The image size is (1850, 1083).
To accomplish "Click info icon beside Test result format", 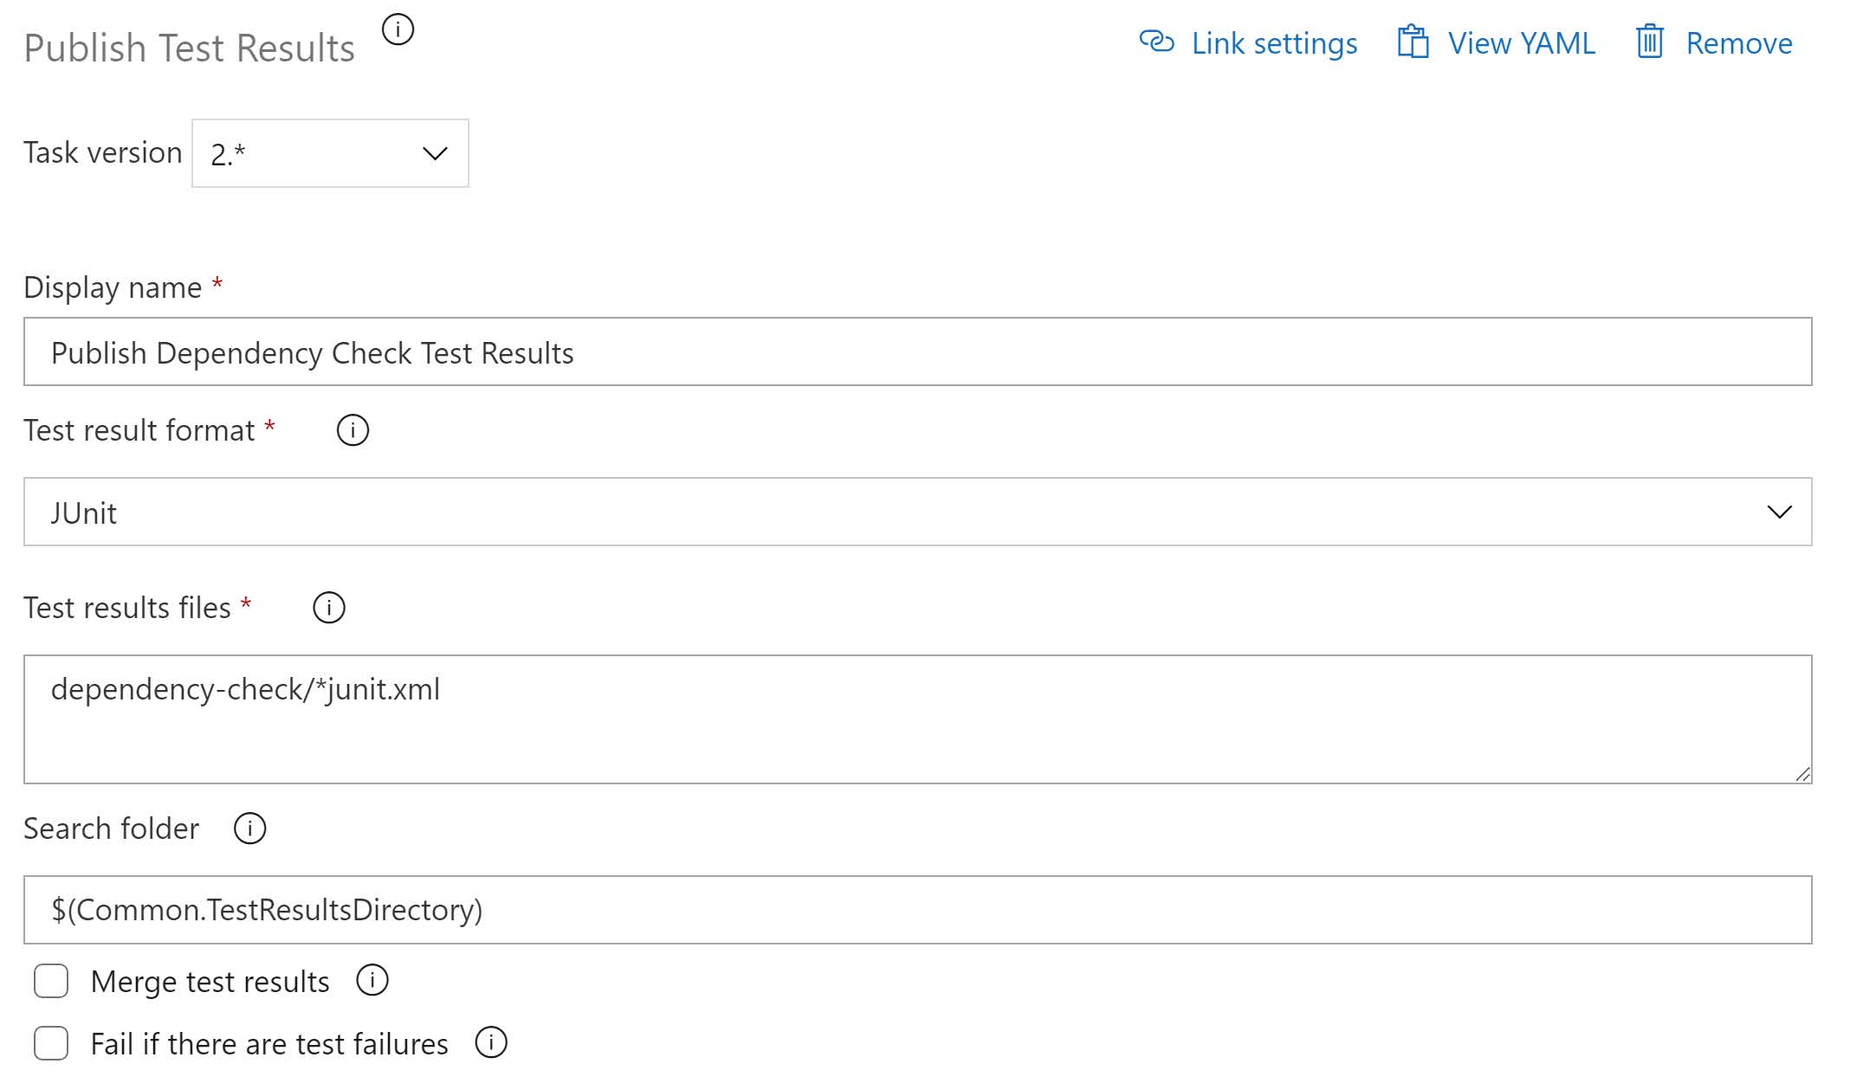I will pos(353,430).
